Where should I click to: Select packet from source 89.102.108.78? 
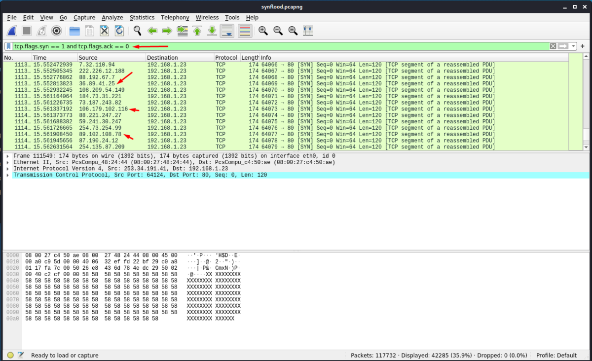286,134
